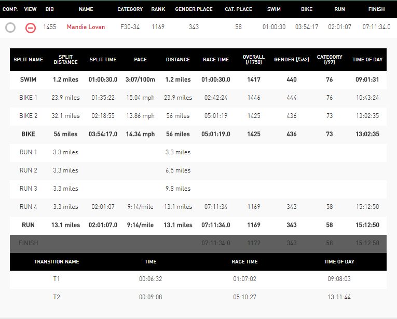Click the SPLIT TIME header
The image size is (397, 319).
tap(103, 60)
